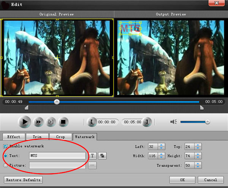Decrease the Top value with down arrow
Screen dimensions: 228x188
click(198, 148)
